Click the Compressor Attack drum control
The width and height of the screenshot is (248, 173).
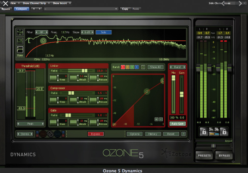73,100
